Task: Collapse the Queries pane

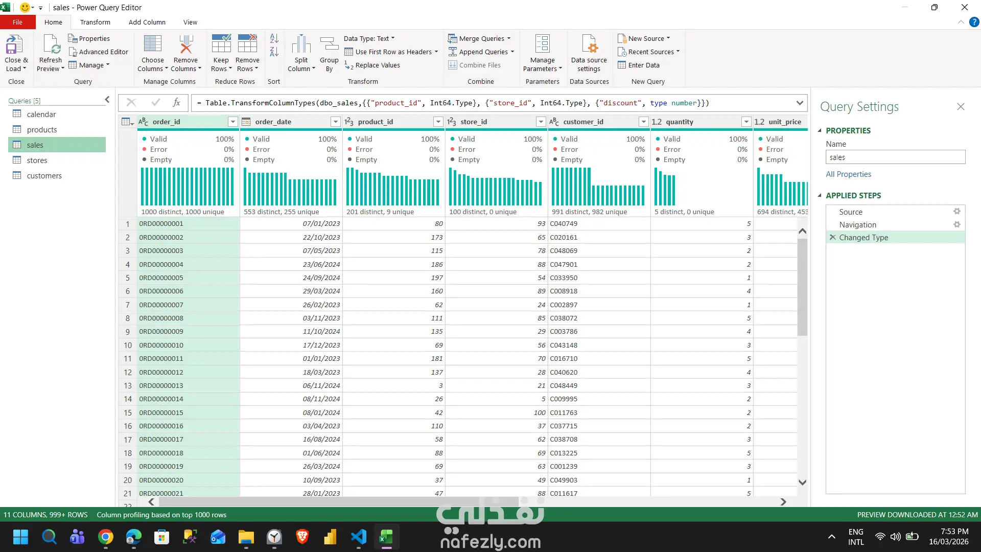Action: coord(107,100)
